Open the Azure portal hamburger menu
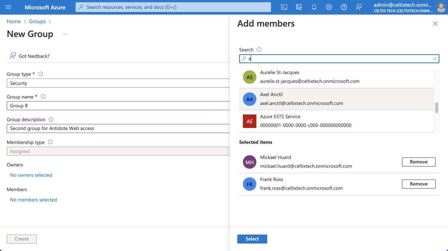 (x=9, y=7)
